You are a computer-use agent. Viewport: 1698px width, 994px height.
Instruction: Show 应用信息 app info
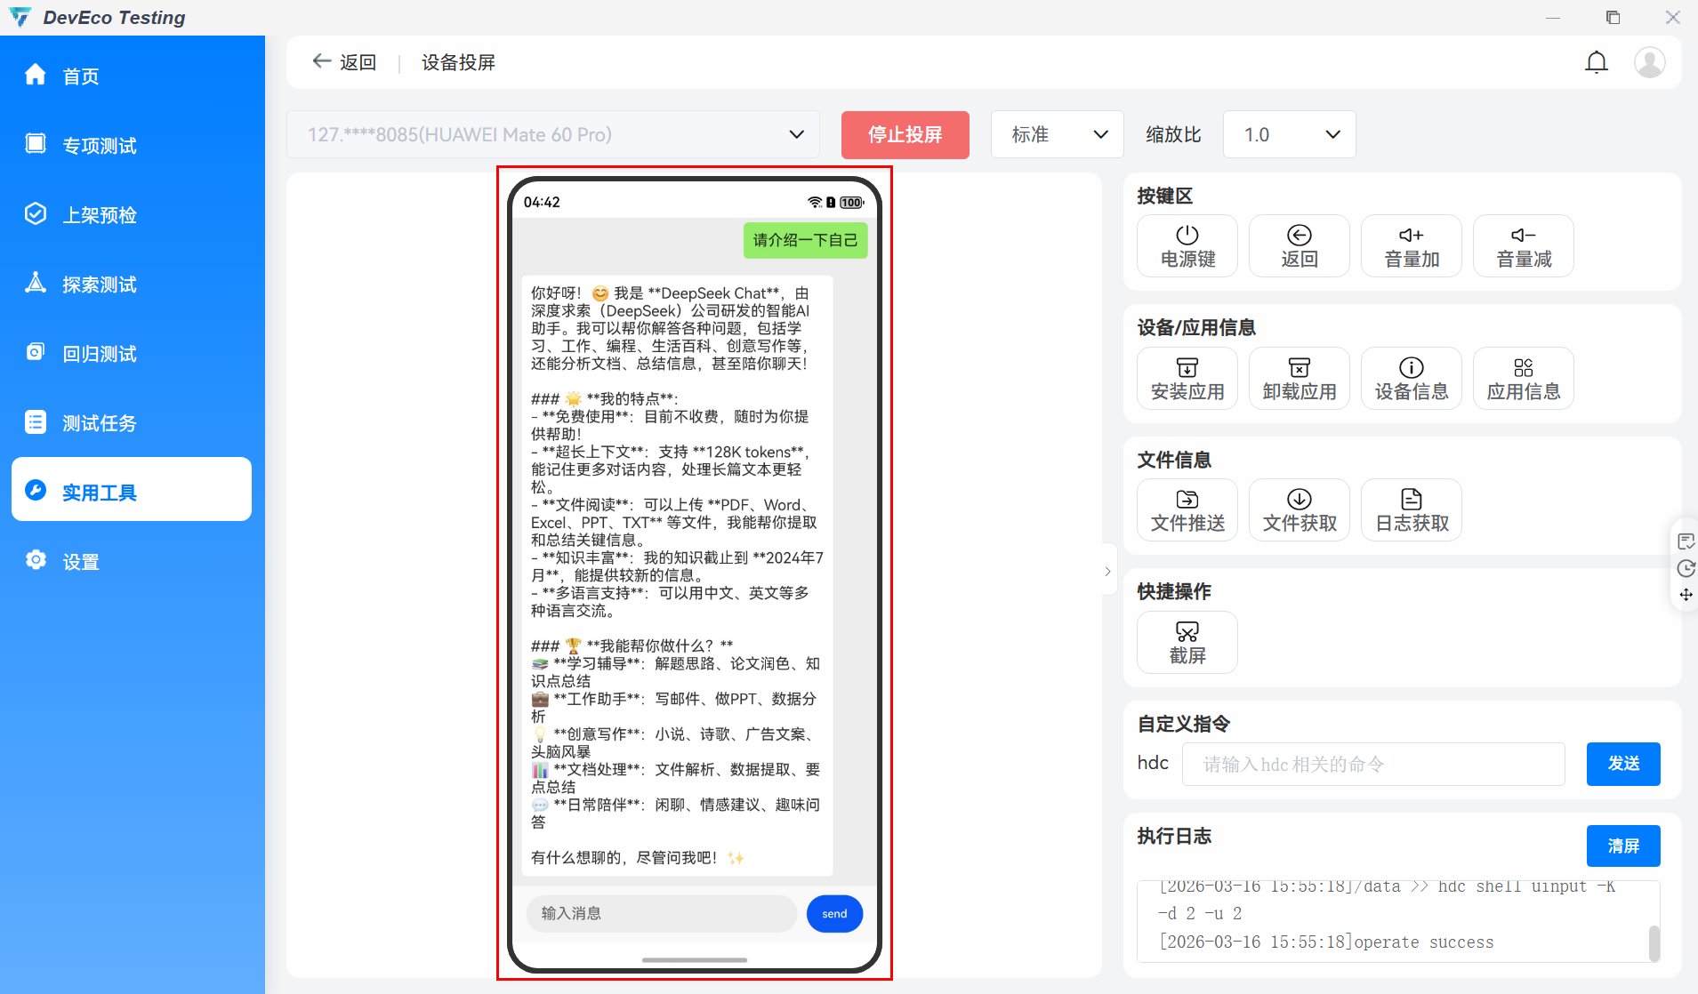point(1524,379)
